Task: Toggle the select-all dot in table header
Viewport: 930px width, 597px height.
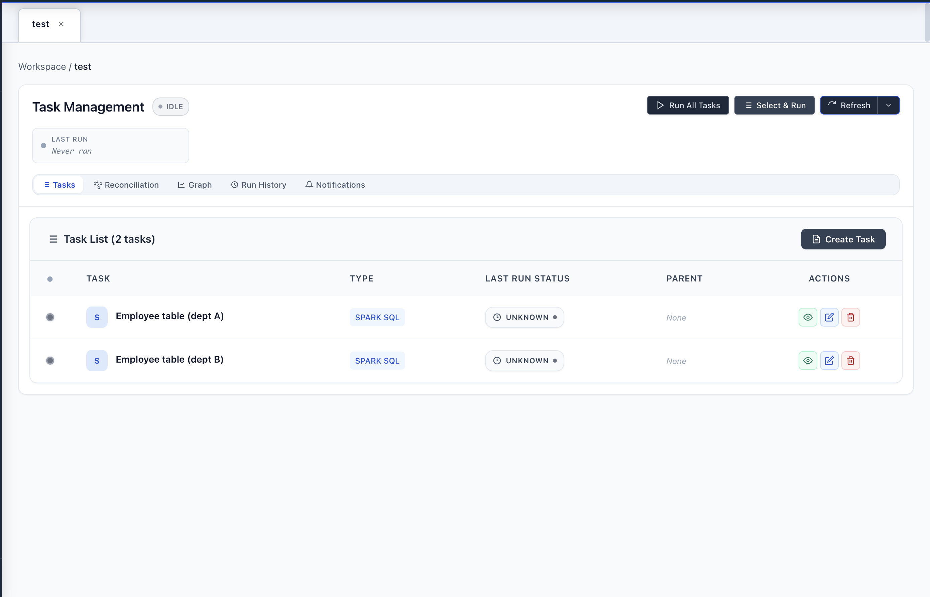Action: [50, 279]
